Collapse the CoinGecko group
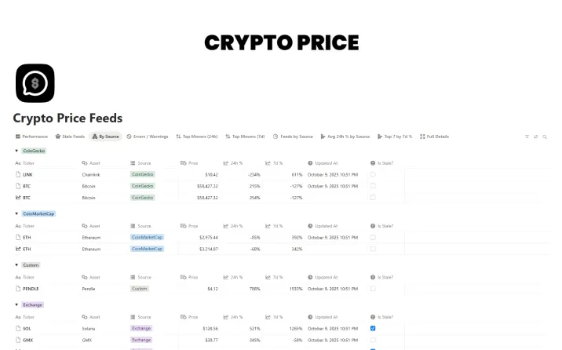 (x=16, y=150)
